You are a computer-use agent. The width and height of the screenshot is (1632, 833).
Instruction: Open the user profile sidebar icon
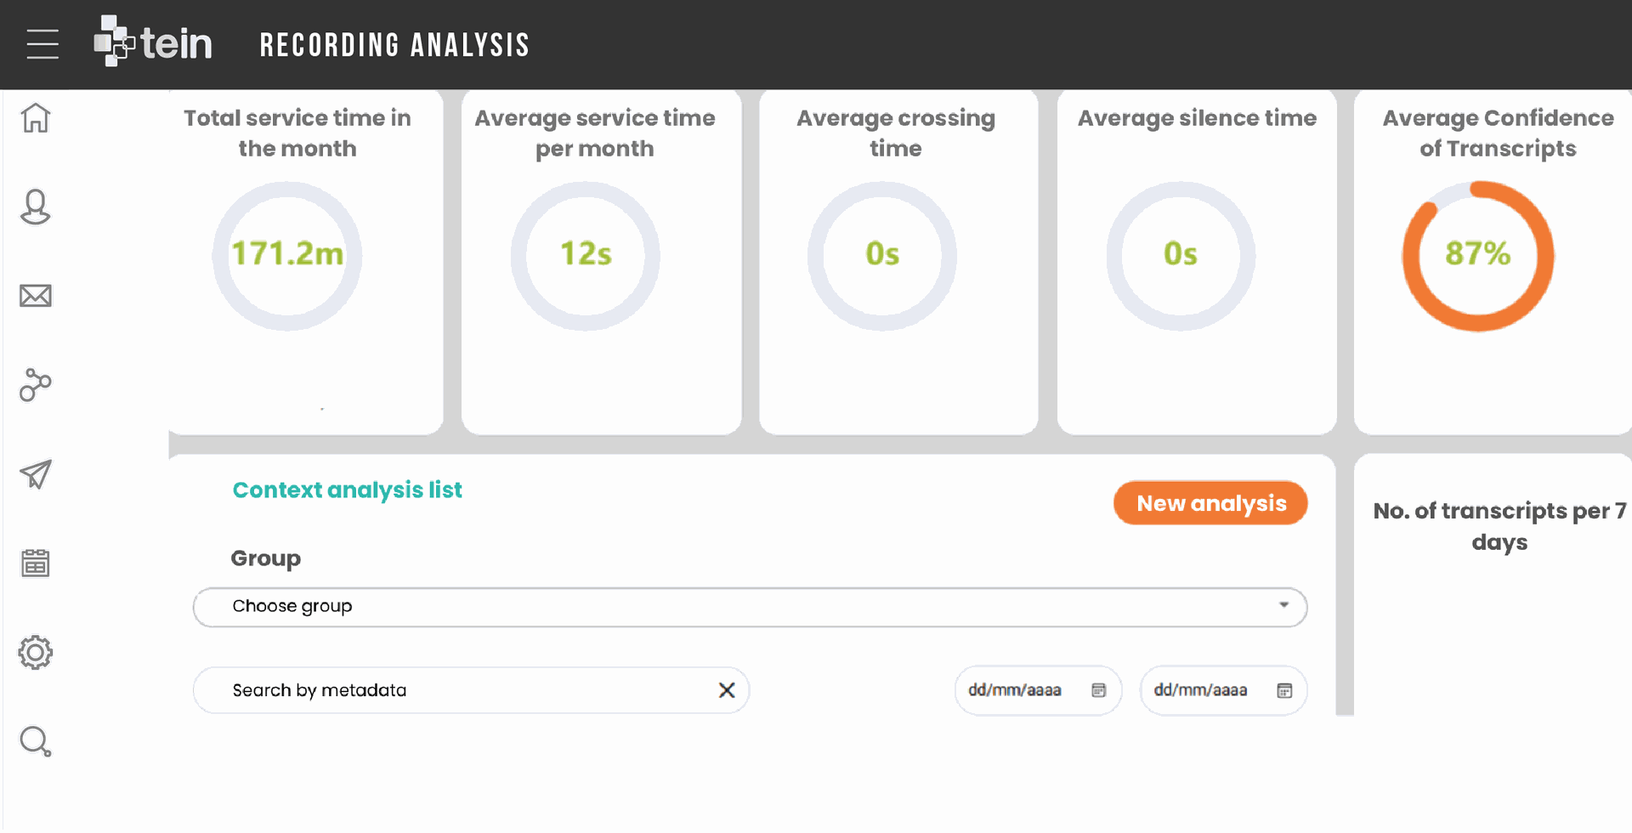36,207
